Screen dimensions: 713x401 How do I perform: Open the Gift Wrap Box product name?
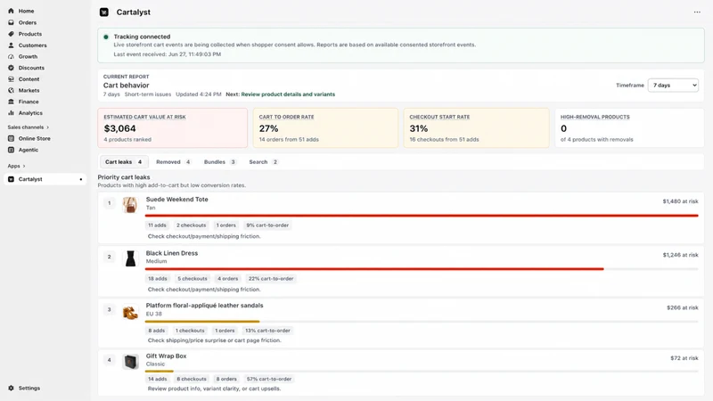click(166, 356)
